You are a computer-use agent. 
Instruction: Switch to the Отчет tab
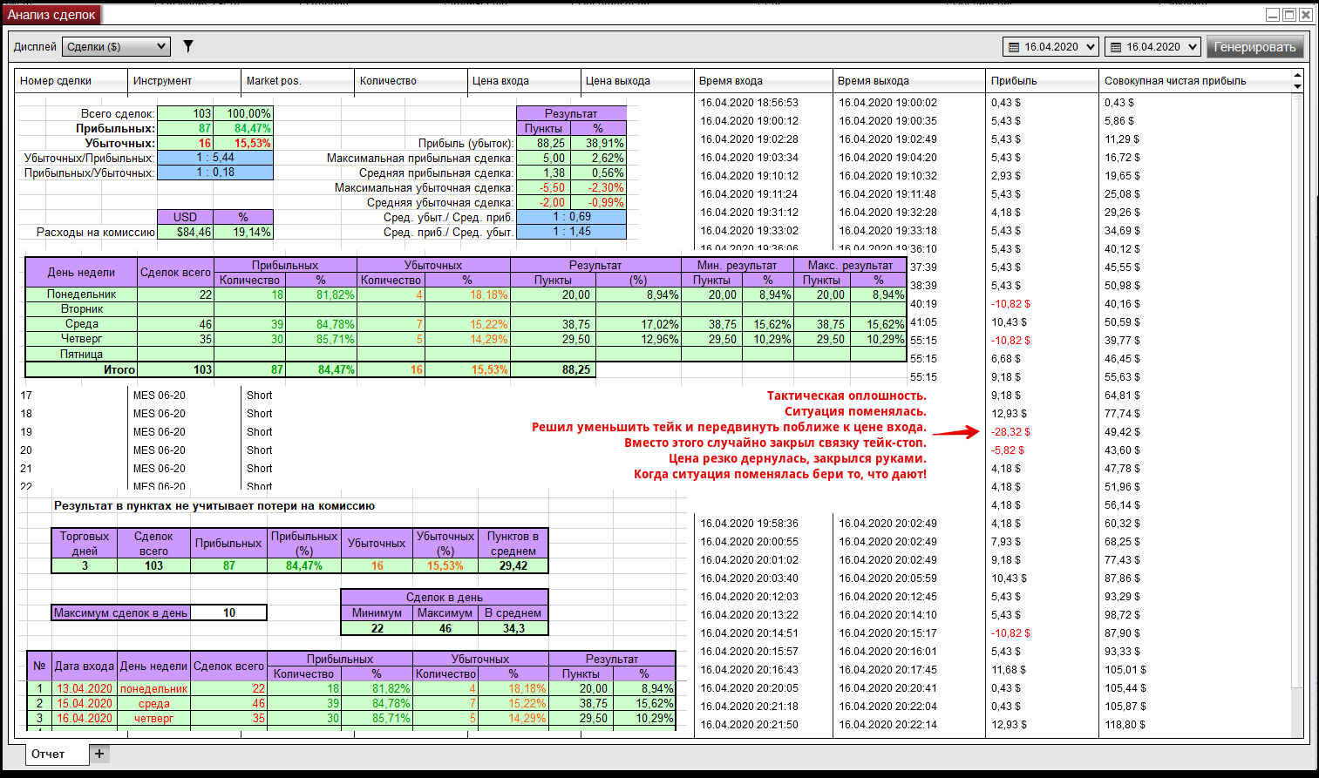[49, 754]
